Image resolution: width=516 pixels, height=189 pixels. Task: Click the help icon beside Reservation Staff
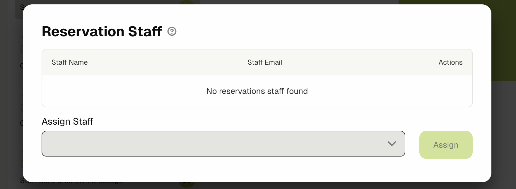pos(172,31)
